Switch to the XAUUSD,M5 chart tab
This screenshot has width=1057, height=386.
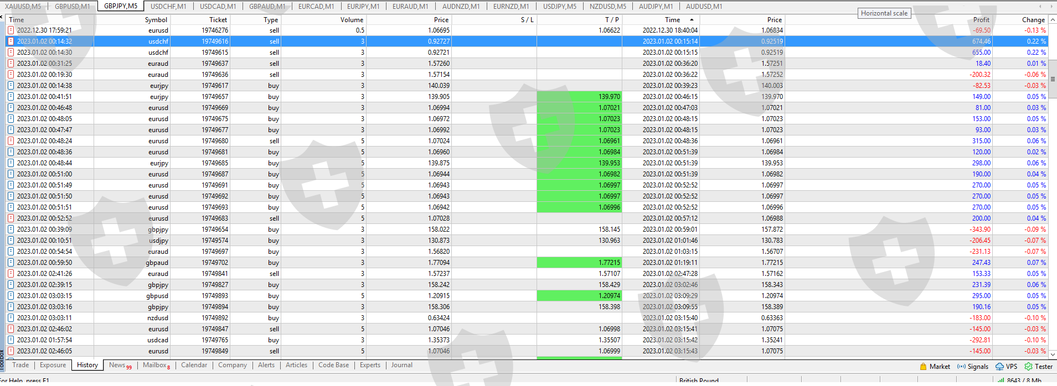click(x=23, y=6)
